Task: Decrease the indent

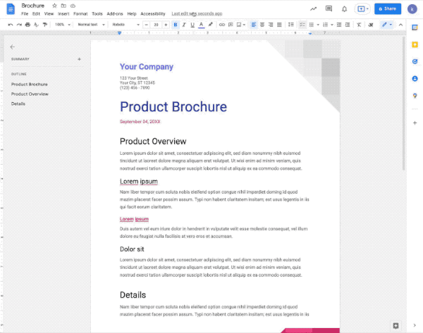Action: tap(339, 25)
